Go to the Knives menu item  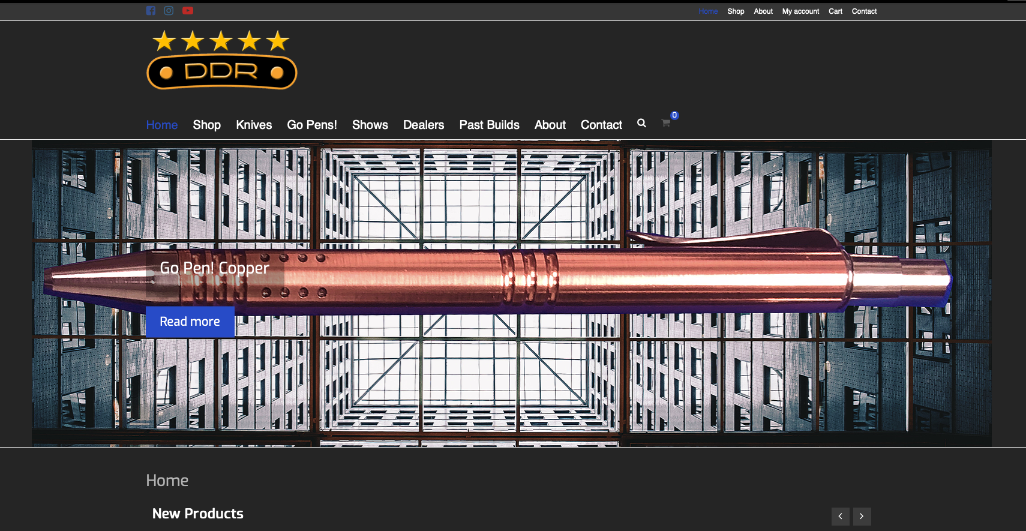coord(254,125)
